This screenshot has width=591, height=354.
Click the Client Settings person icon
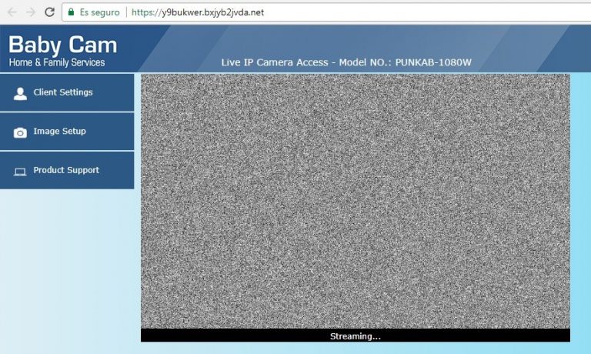(x=20, y=93)
